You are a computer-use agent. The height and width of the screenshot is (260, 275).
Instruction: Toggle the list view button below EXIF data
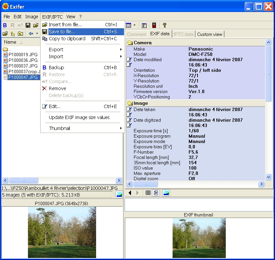[148, 193]
